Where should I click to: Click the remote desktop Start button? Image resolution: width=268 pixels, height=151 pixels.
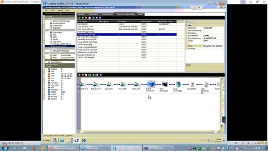pos(46,141)
